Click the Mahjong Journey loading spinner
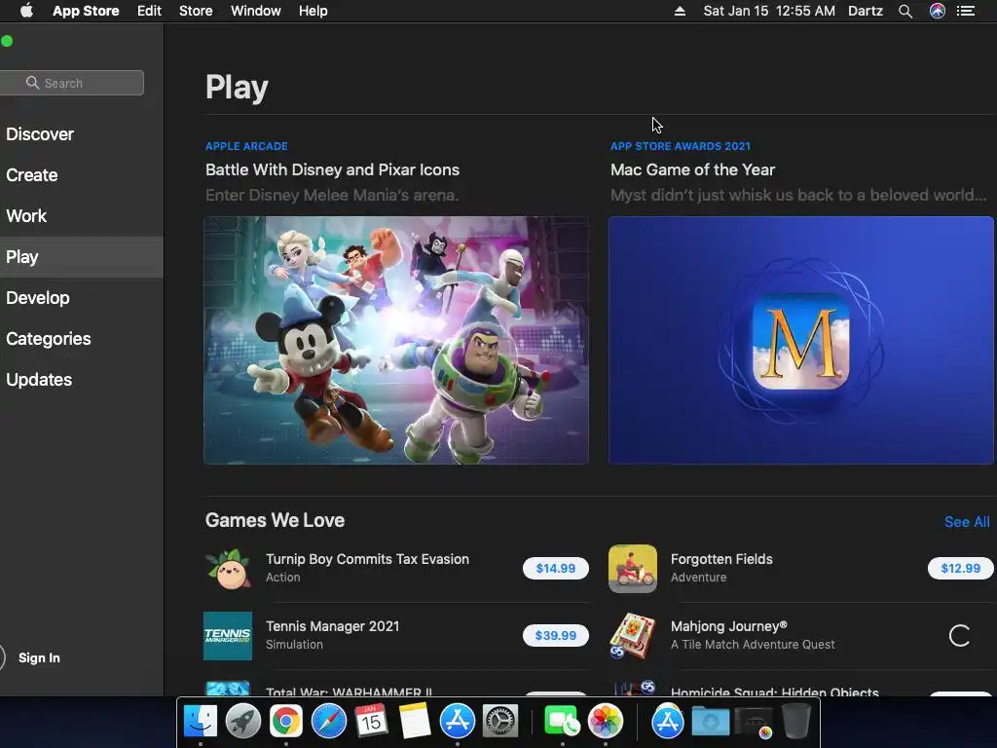Screen dimensions: 997x748 tap(959, 635)
